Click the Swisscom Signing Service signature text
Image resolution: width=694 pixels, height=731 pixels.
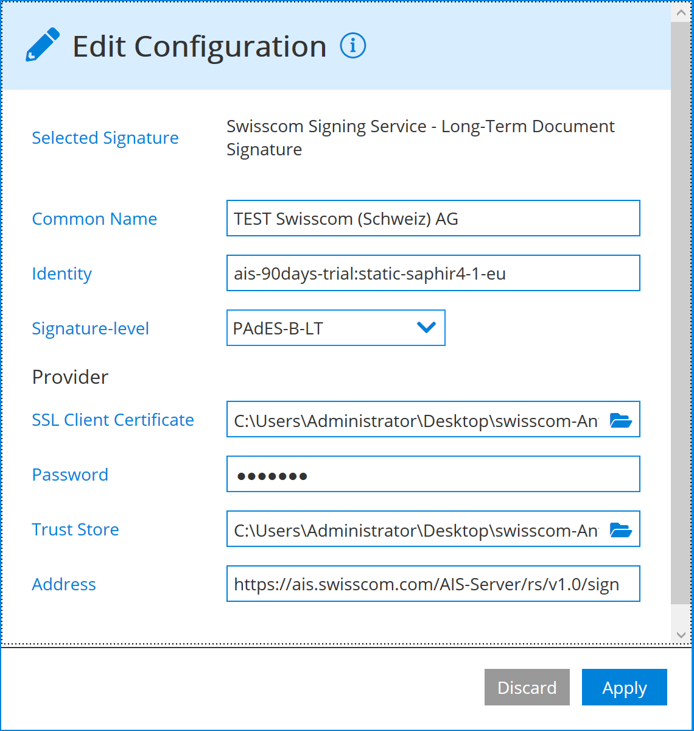click(421, 138)
